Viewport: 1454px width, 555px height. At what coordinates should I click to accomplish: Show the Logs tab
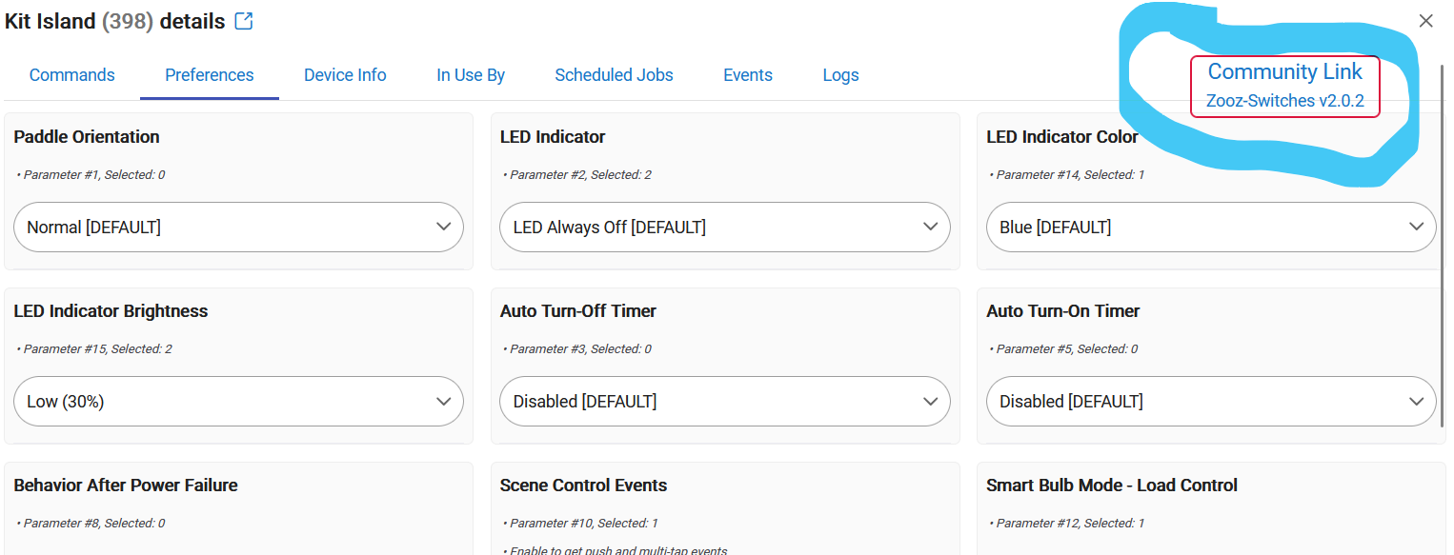(840, 75)
